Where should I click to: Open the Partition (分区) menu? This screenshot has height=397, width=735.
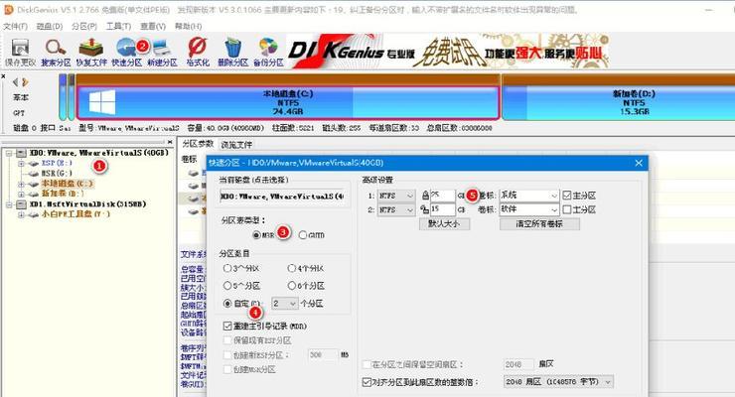(84, 26)
